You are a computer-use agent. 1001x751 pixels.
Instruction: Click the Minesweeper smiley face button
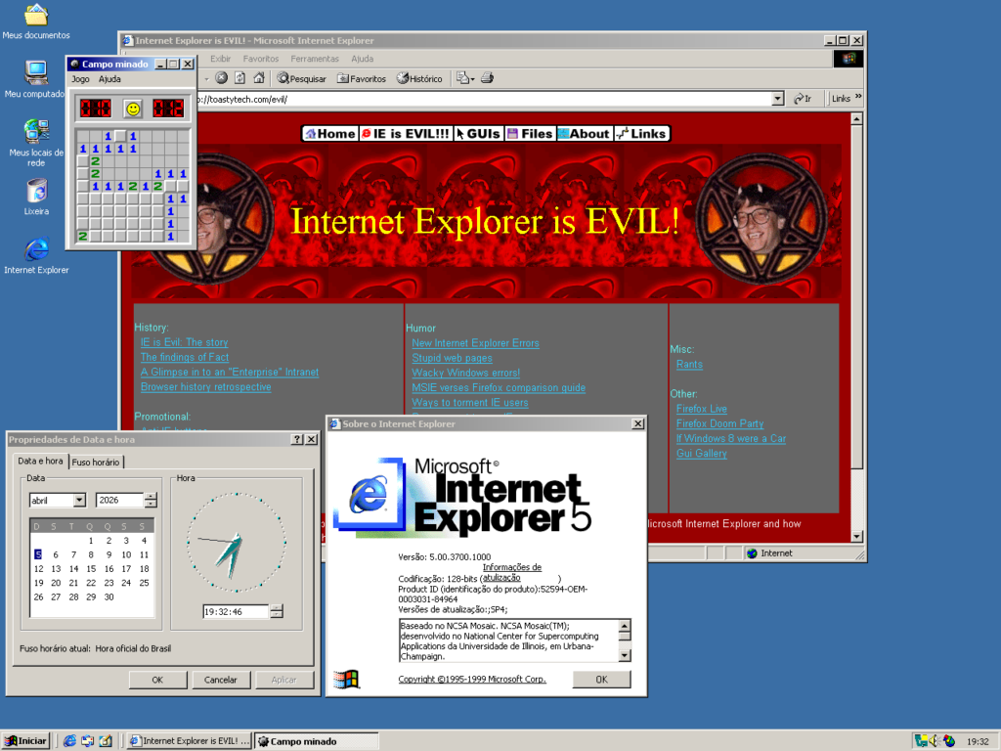pyautogui.click(x=132, y=108)
